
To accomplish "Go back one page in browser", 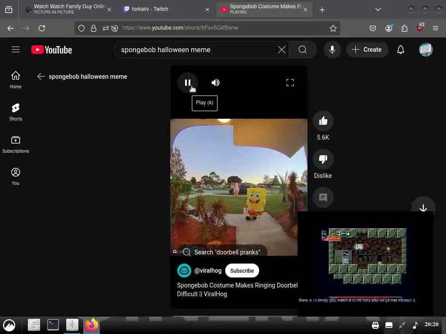I will point(10,28).
